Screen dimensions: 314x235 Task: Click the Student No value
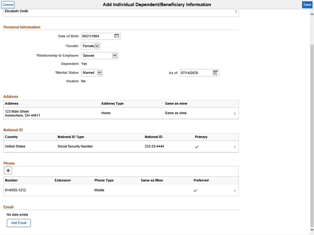pos(83,81)
